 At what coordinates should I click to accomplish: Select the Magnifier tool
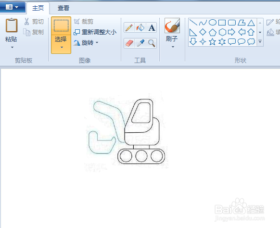152,43
